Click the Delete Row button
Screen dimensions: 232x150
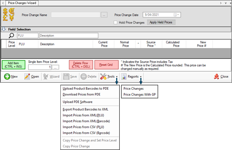click(x=81, y=65)
